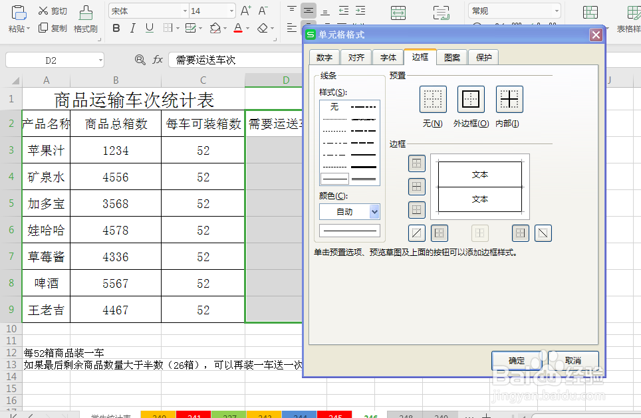The width and height of the screenshot is (641, 418).
Task: Click the border preview box with 文本
Action: point(480,187)
